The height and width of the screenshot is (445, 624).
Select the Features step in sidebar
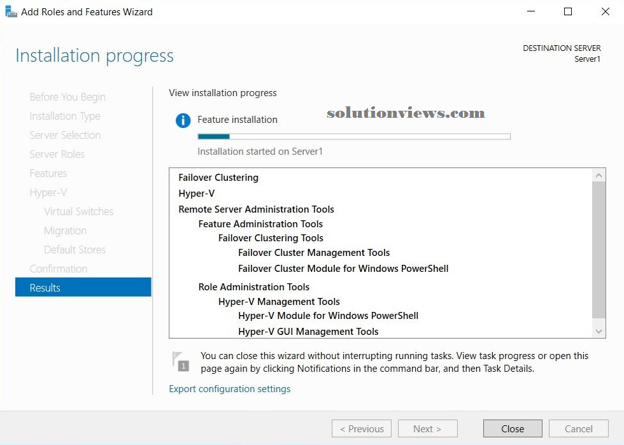coord(48,173)
